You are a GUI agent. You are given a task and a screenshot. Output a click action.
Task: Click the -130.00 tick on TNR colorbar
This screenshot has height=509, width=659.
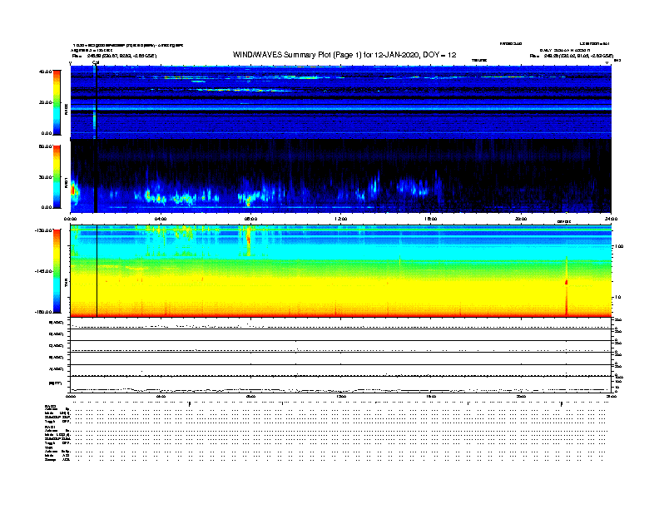(x=44, y=230)
